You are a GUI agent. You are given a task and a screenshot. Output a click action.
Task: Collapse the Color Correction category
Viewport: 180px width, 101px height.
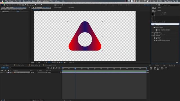click(x=152, y=36)
